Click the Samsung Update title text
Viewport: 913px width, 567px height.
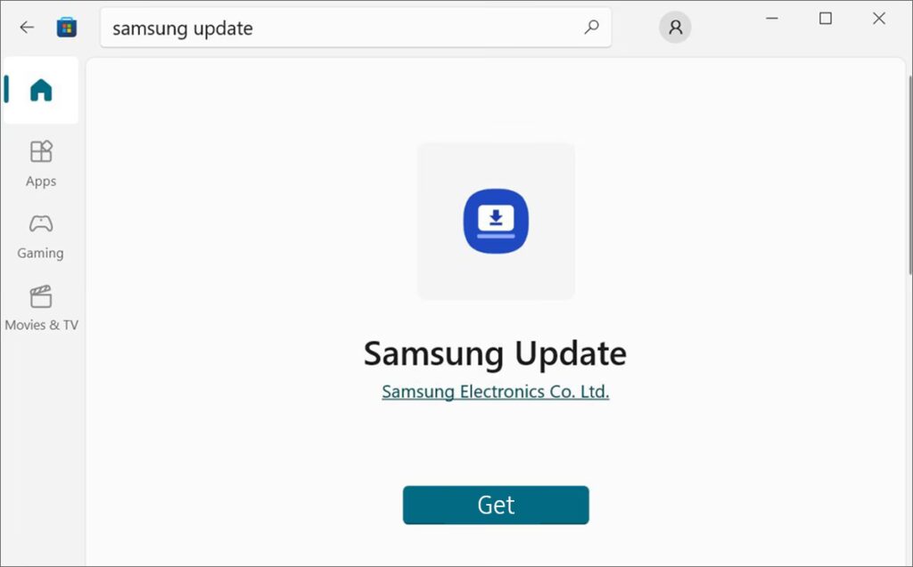pyautogui.click(x=495, y=353)
